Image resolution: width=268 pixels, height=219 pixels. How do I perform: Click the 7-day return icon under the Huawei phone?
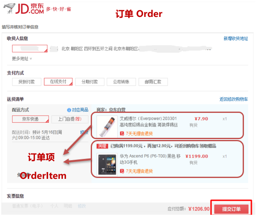click(122, 171)
